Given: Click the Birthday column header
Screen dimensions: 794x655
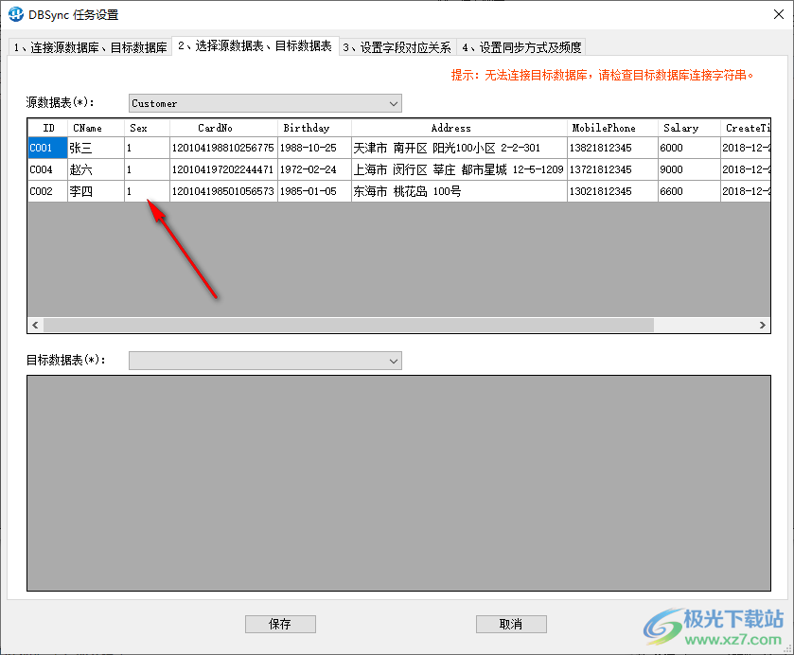Looking at the screenshot, I should coord(314,128).
